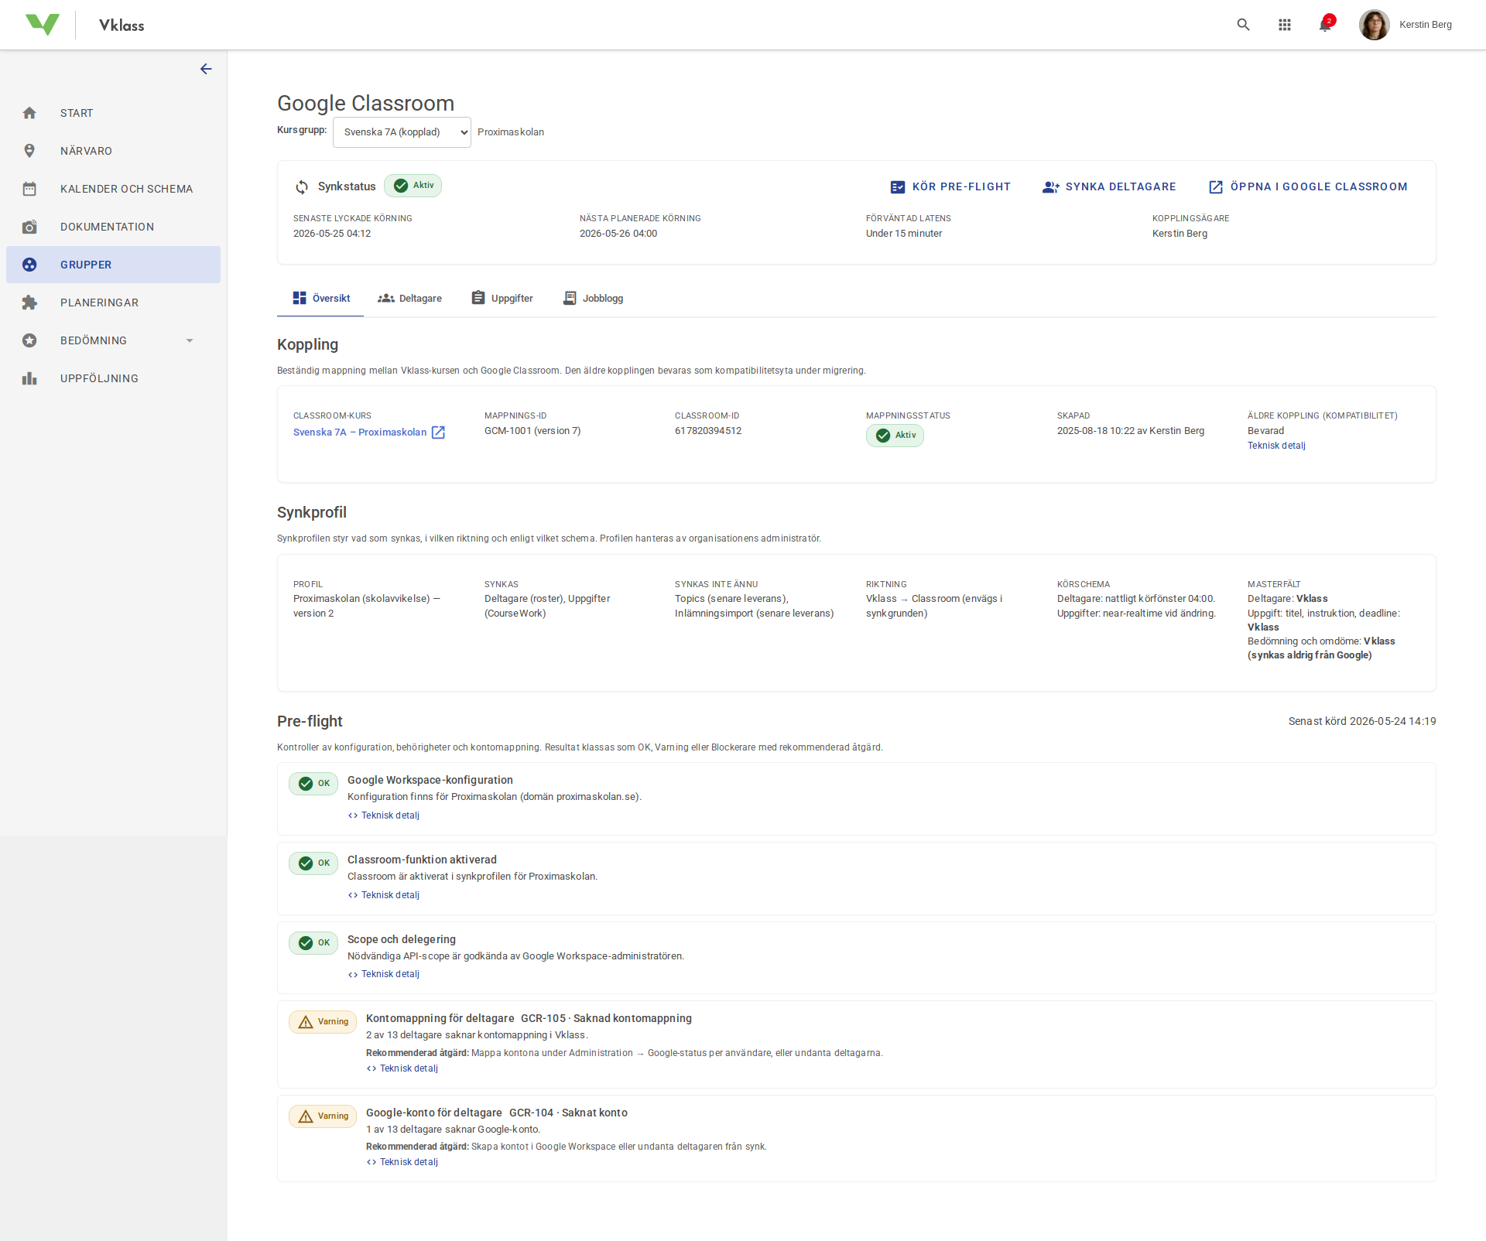Image resolution: width=1486 pixels, height=1241 pixels.
Task: Run Kör pre-flight
Action: point(950,186)
